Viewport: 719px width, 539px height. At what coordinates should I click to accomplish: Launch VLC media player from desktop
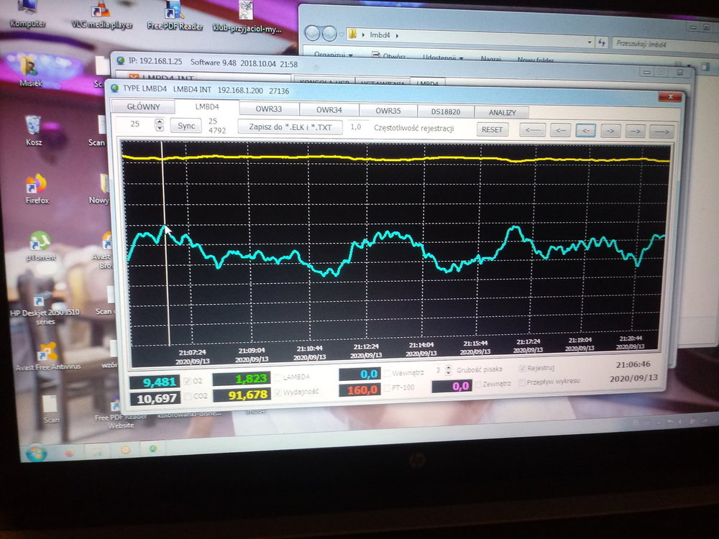[x=101, y=11]
